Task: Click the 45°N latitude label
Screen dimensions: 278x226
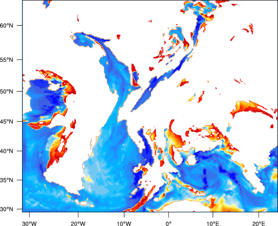Action: click(x=7, y=121)
